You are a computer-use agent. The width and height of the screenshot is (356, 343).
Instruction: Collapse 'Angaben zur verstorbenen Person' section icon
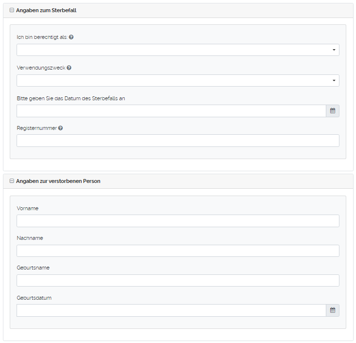[12, 181]
